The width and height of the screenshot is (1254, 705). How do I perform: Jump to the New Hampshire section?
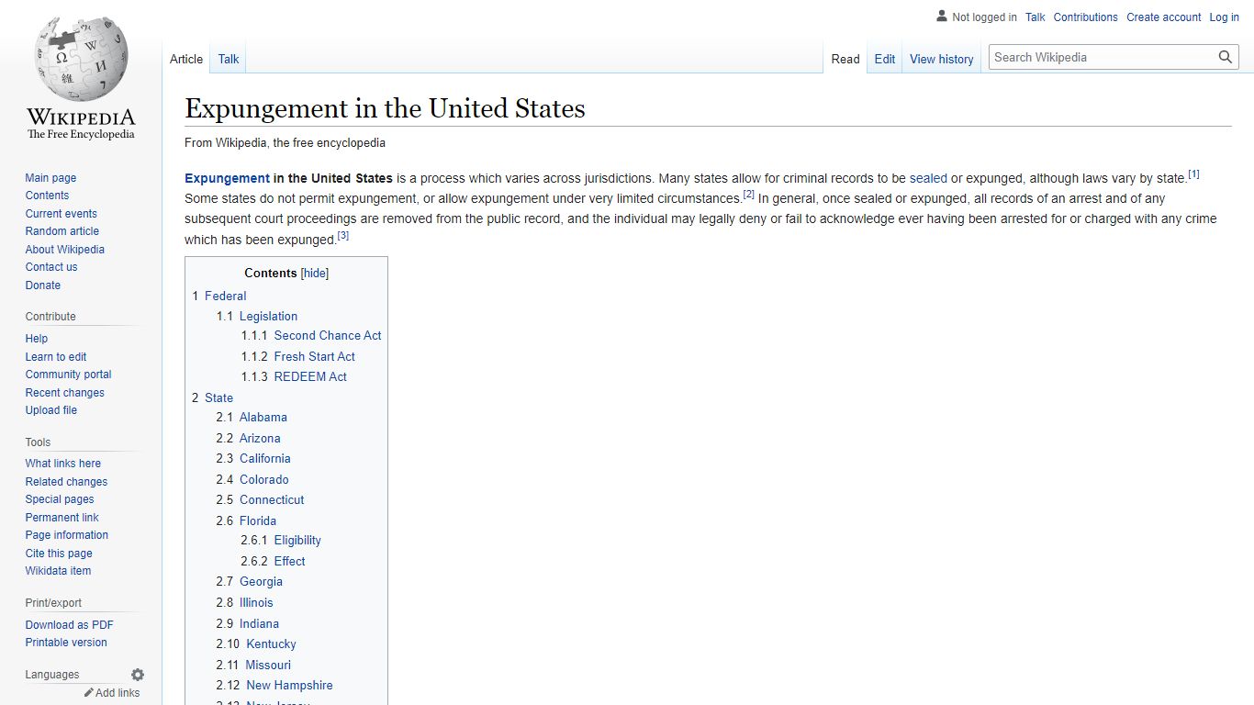(274, 685)
